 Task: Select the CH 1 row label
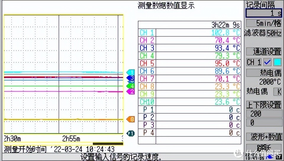point(147,33)
